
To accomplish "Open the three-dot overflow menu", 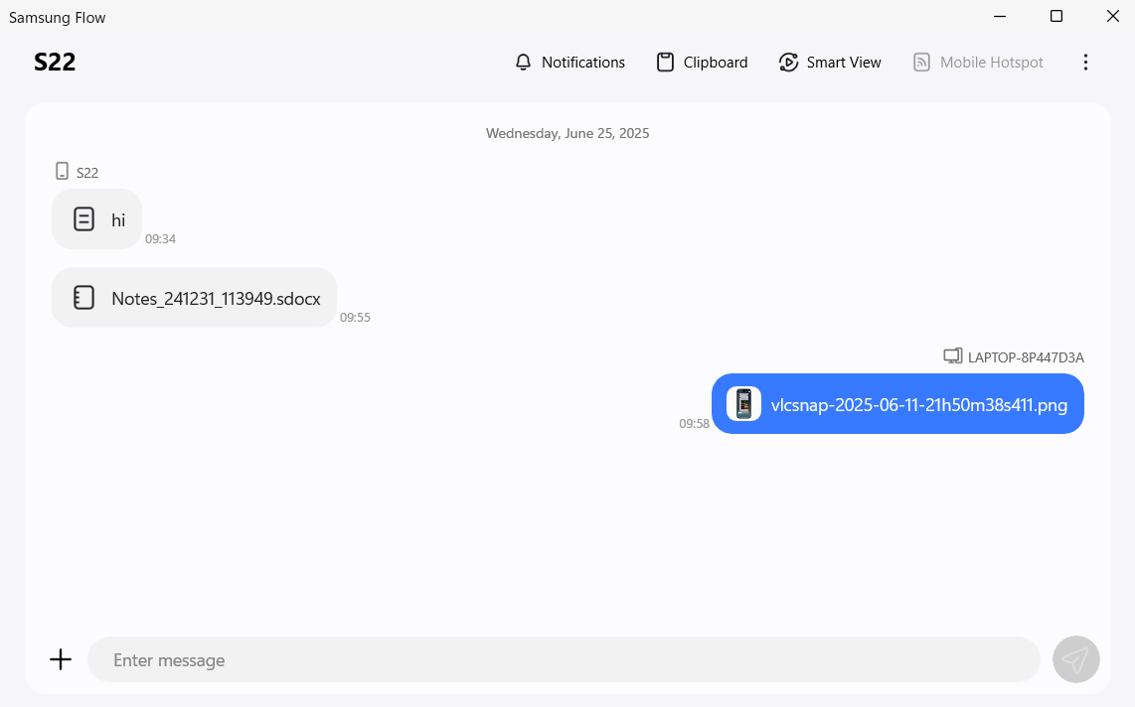I will pos(1085,62).
